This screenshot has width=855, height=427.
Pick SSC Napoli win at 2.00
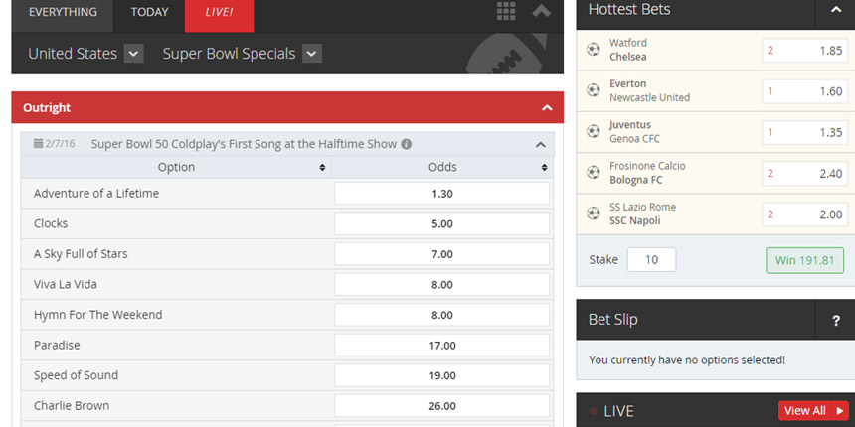(805, 214)
